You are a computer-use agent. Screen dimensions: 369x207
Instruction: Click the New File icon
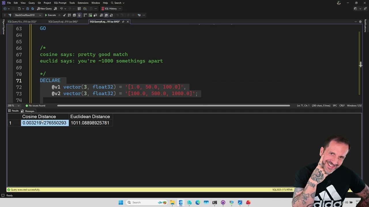pos(19,9)
